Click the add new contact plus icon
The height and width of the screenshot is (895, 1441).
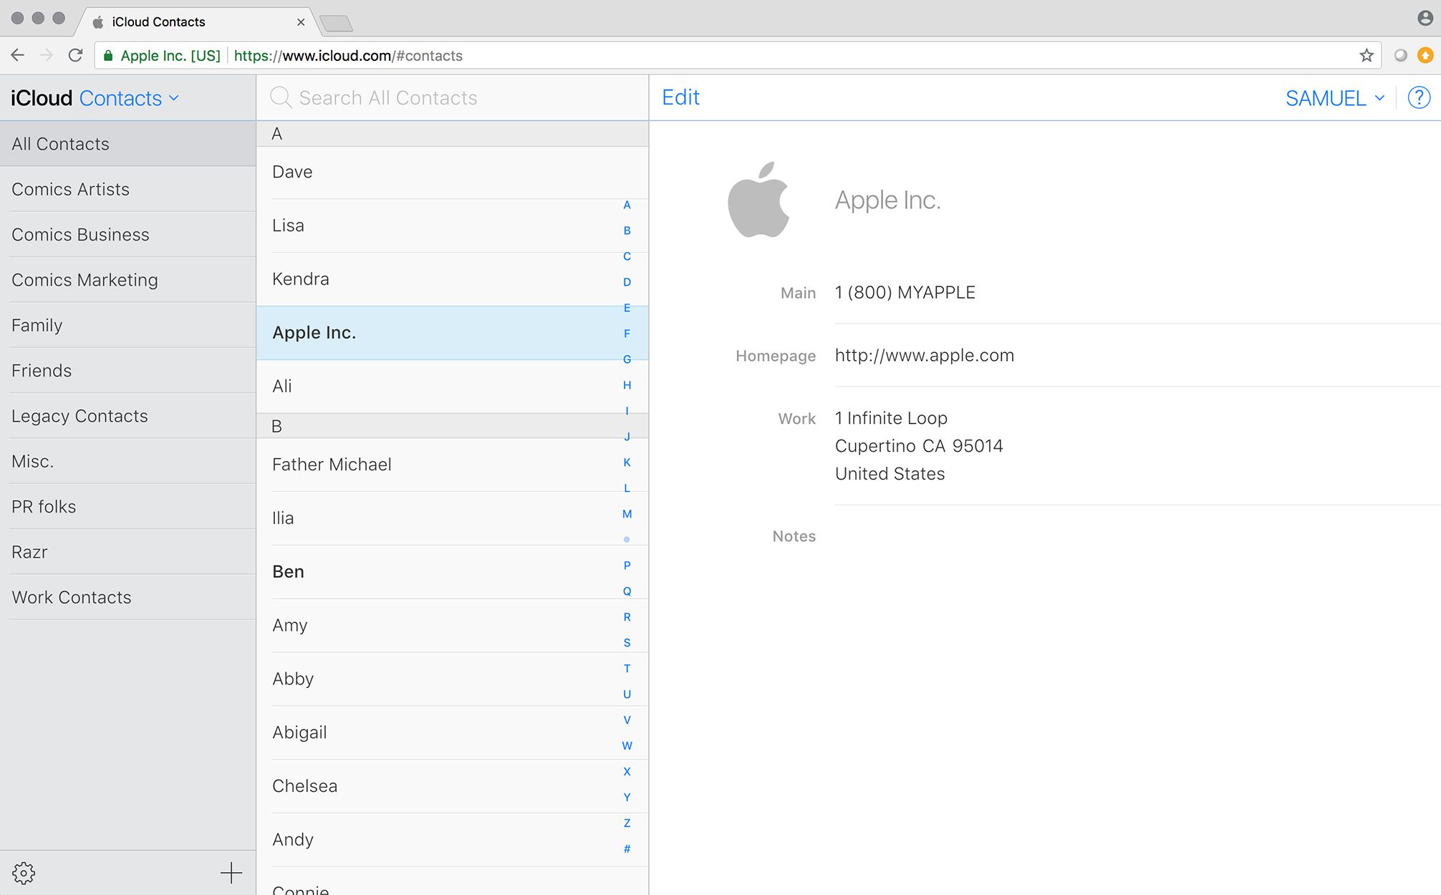(231, 874)
